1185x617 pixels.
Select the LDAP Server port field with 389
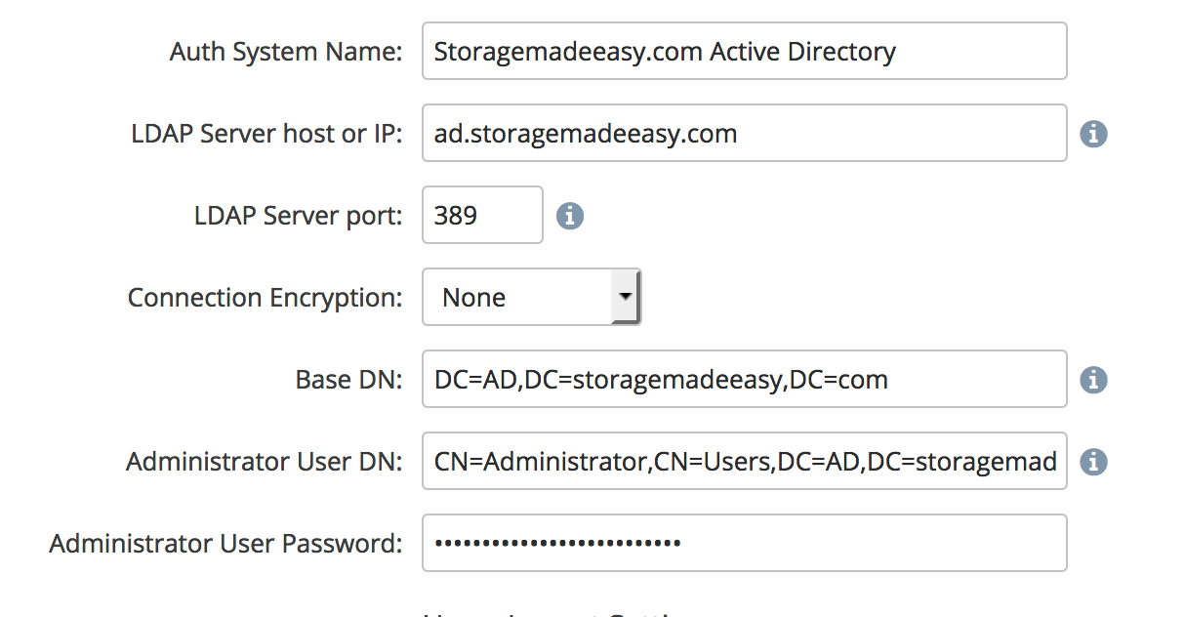click(x=482, y=216)
